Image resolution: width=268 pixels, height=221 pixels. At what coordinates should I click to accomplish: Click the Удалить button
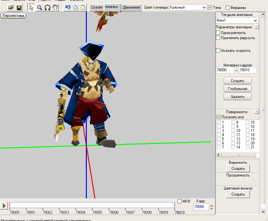point(237,96)
